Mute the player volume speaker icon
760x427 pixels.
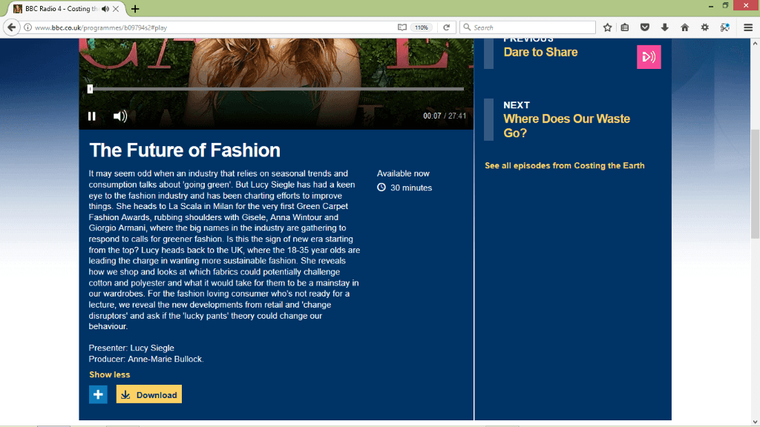[119, 116]
